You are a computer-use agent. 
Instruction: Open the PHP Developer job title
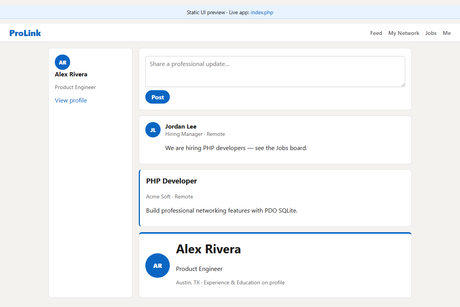coord(171,181)
